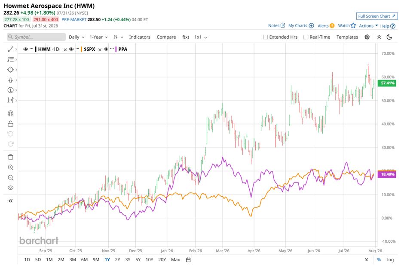Select the 3M range tab
This screenshot has width=404, height=266.
click(73, 260)
